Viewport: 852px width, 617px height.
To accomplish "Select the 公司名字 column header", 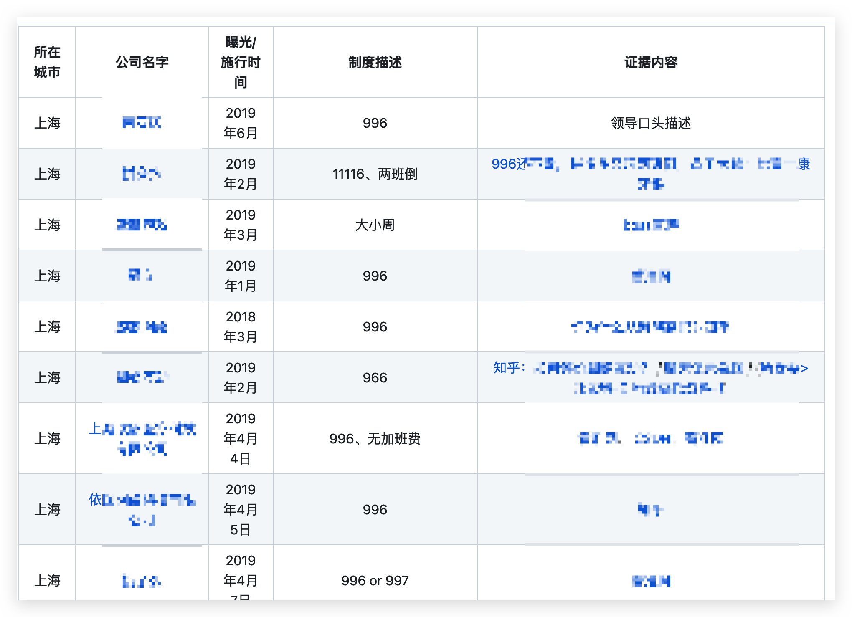I will point(142,62).
